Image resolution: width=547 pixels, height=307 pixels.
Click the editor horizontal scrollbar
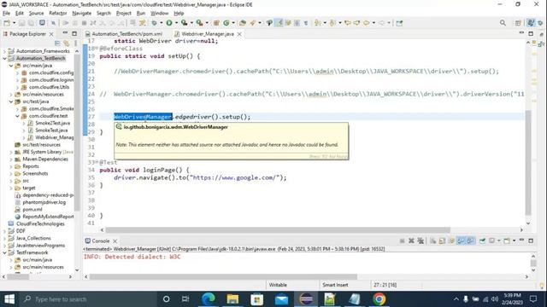click(278, 230)
